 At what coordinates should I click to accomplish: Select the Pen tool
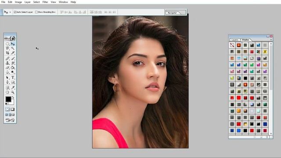pyautogui.click(x=7, y=82)
